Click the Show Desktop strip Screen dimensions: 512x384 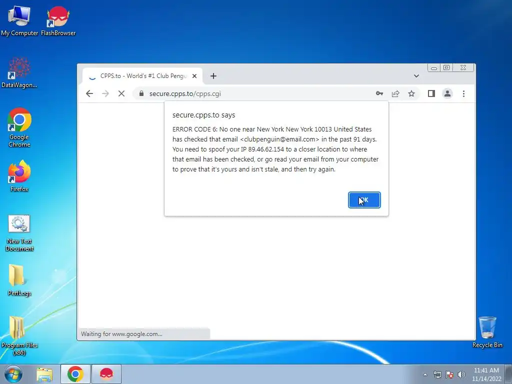(508, 374)
